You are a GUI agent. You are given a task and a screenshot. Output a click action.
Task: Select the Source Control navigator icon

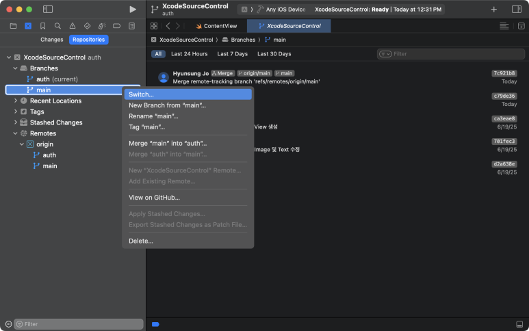(x=28, y=26)
